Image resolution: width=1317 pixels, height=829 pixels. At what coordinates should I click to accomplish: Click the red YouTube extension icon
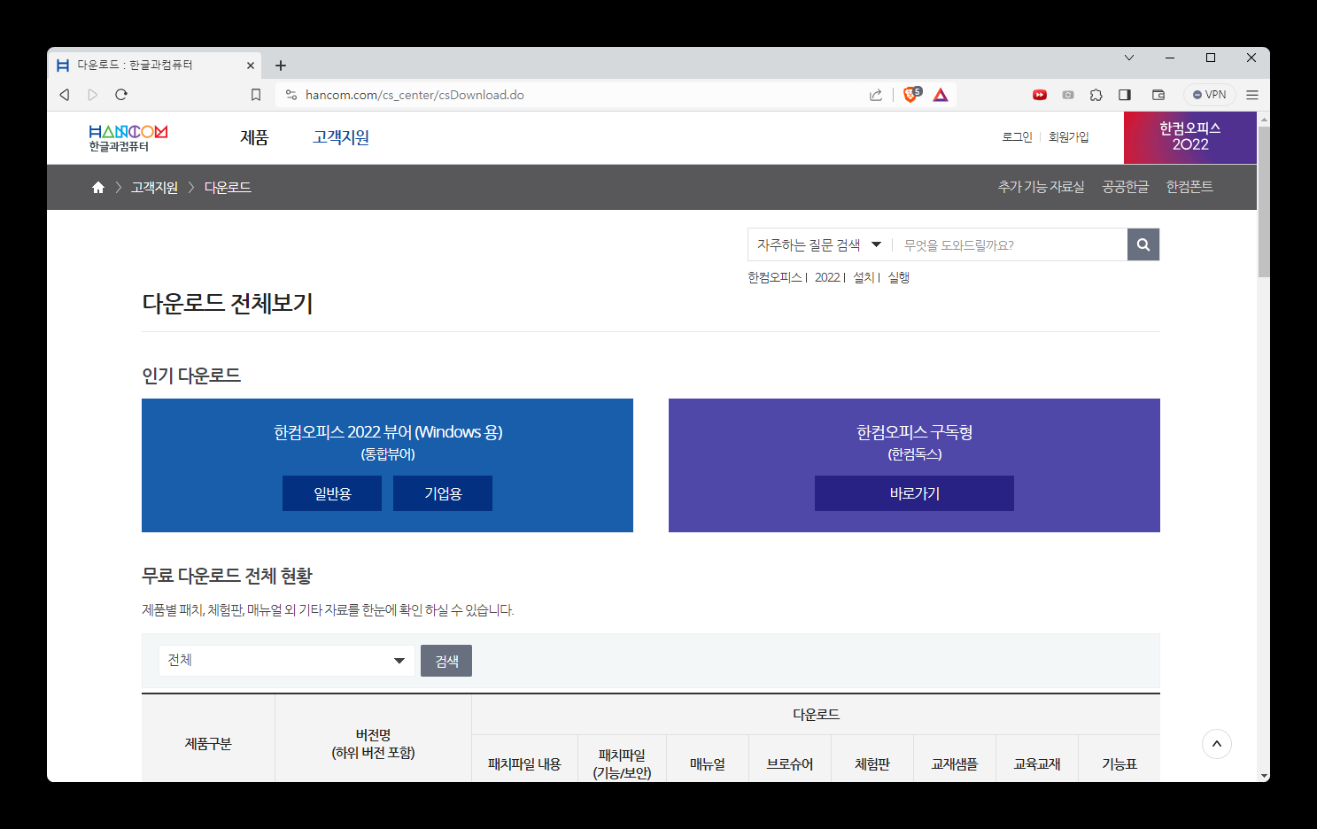[x=1040, y=95]
